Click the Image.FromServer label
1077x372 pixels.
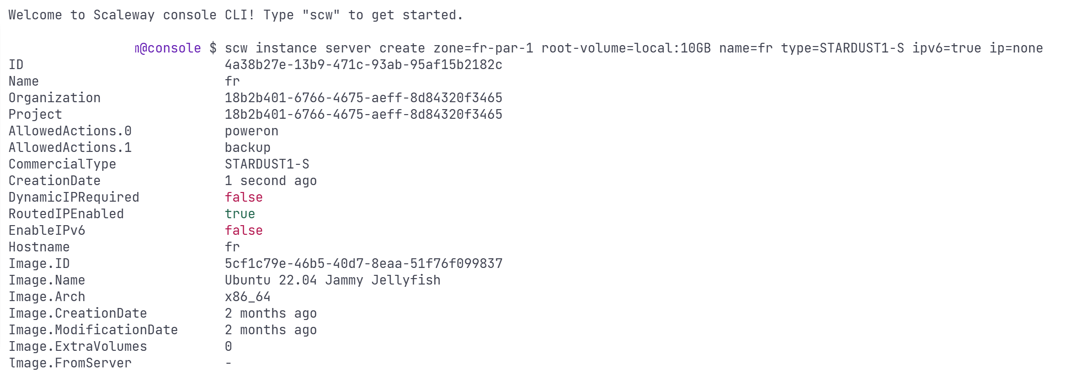70,363
